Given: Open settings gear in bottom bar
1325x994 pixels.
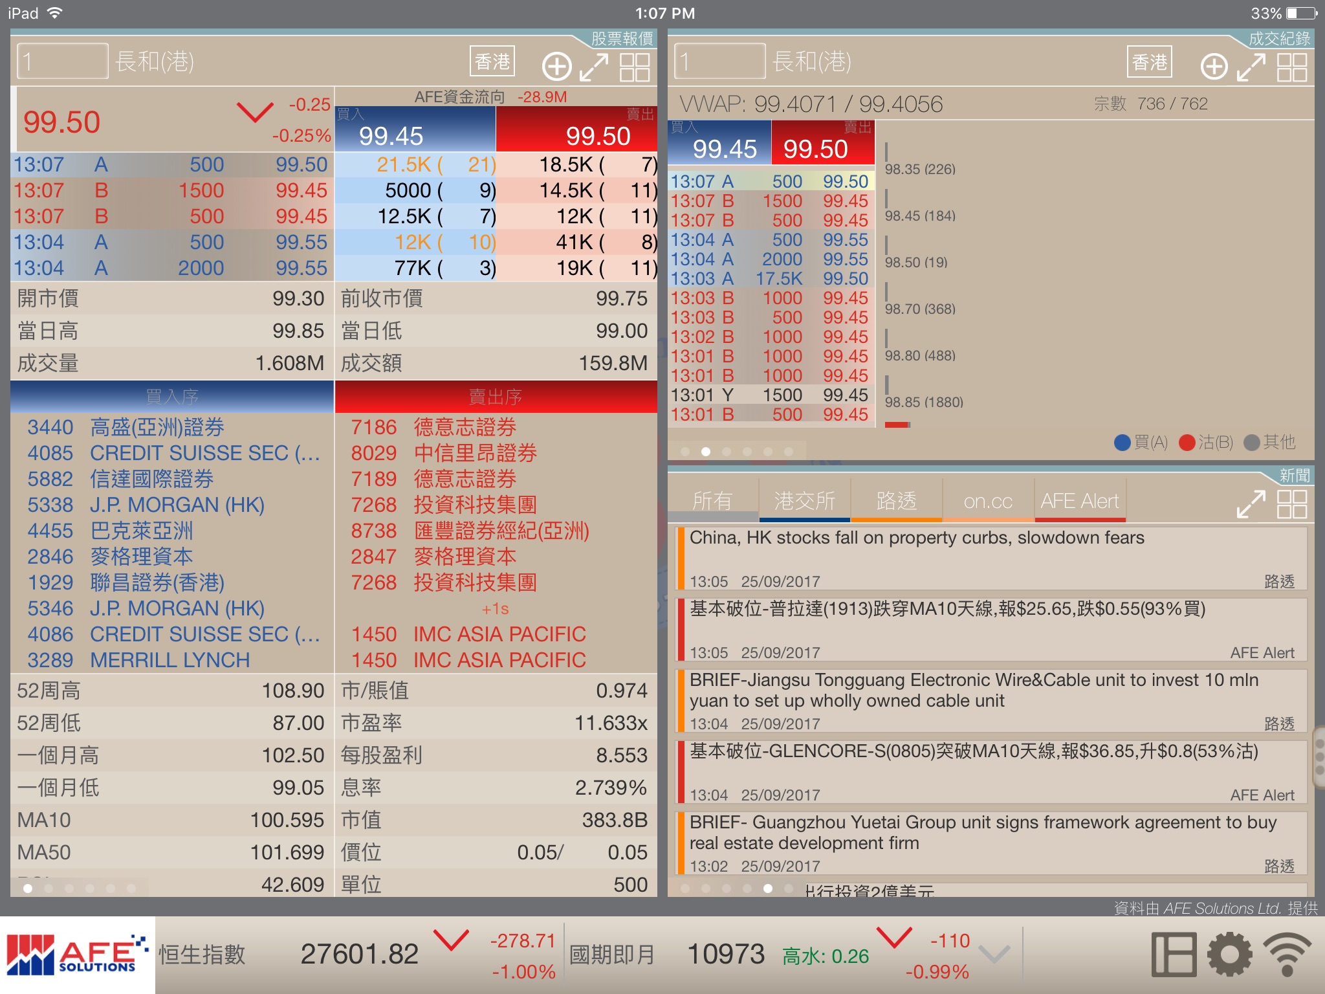Looking at the screenshot, I should click(1230, 955).
